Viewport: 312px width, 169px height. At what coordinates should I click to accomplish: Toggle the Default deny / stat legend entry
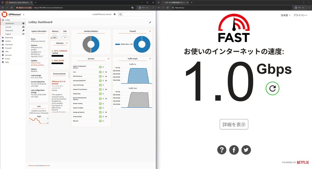(124, 44)
